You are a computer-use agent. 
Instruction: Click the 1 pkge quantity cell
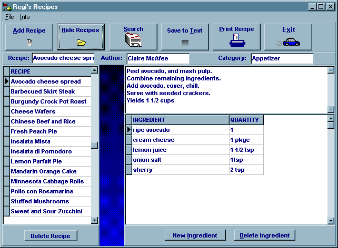(x=246, y=140)
